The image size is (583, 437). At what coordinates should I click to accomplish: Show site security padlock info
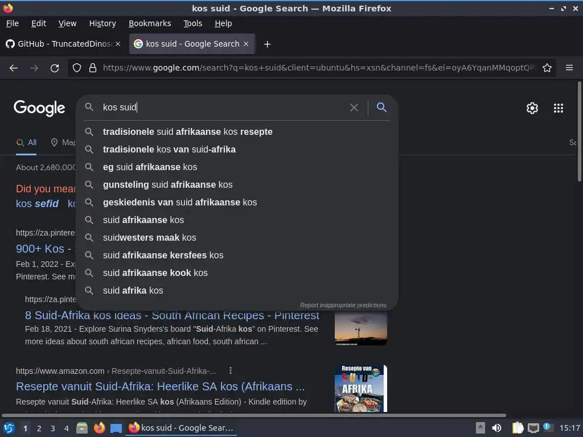(x=93, y=68)
